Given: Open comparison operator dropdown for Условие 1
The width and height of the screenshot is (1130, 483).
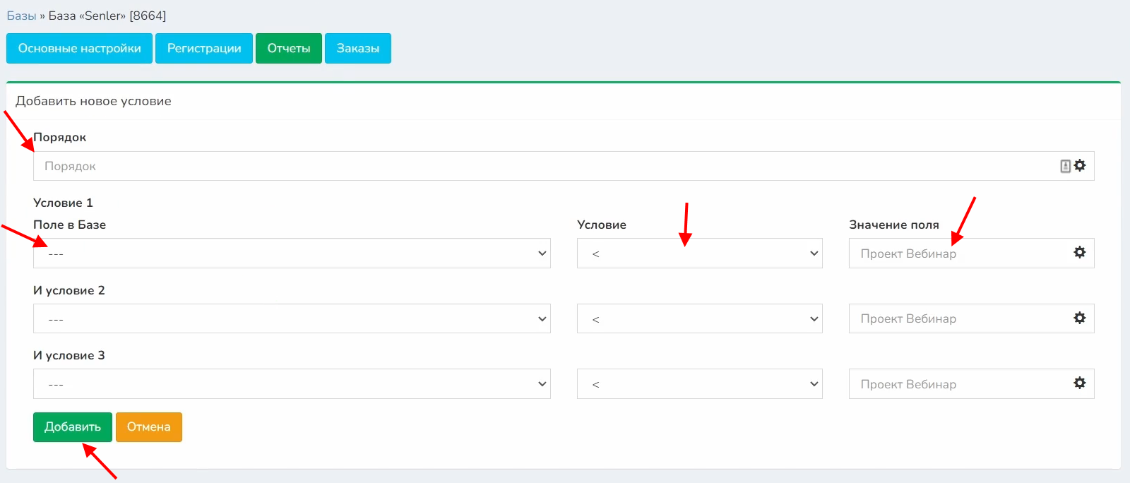Looking at the screenshot, I should [x=699, y=254].
